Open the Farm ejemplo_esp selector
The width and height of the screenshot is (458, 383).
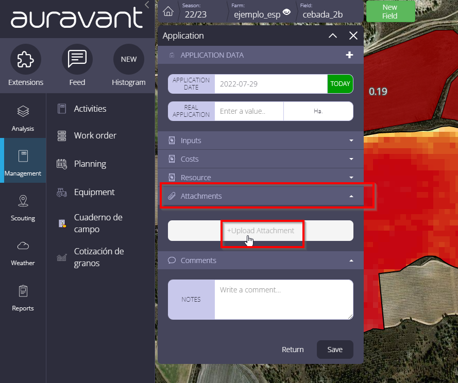pos(257,11)
